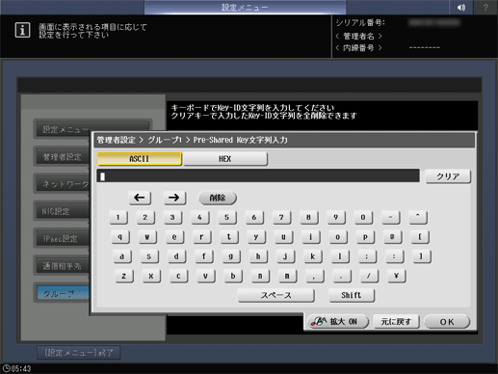Tap the t key
Image resolution: width=498 pixels, height=374 pixels.
pyautogui.click(x=229, y=237)
